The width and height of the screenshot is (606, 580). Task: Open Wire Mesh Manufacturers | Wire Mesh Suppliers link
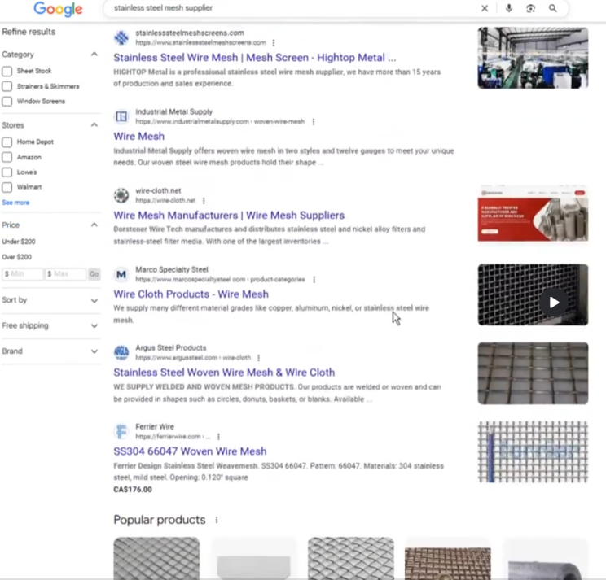(x=229, y=216)
